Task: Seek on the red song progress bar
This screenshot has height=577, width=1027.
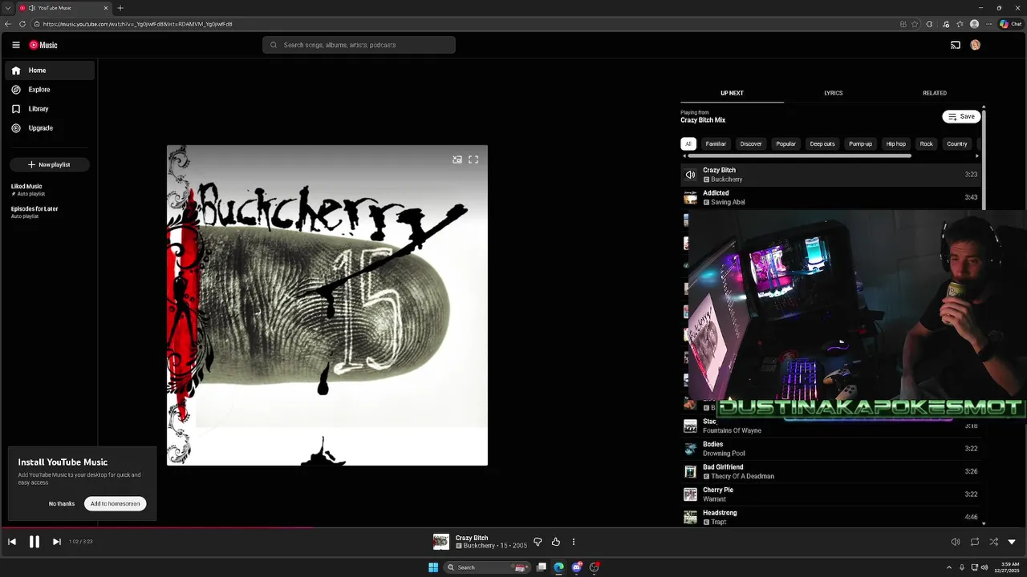Action: (158, 527)
